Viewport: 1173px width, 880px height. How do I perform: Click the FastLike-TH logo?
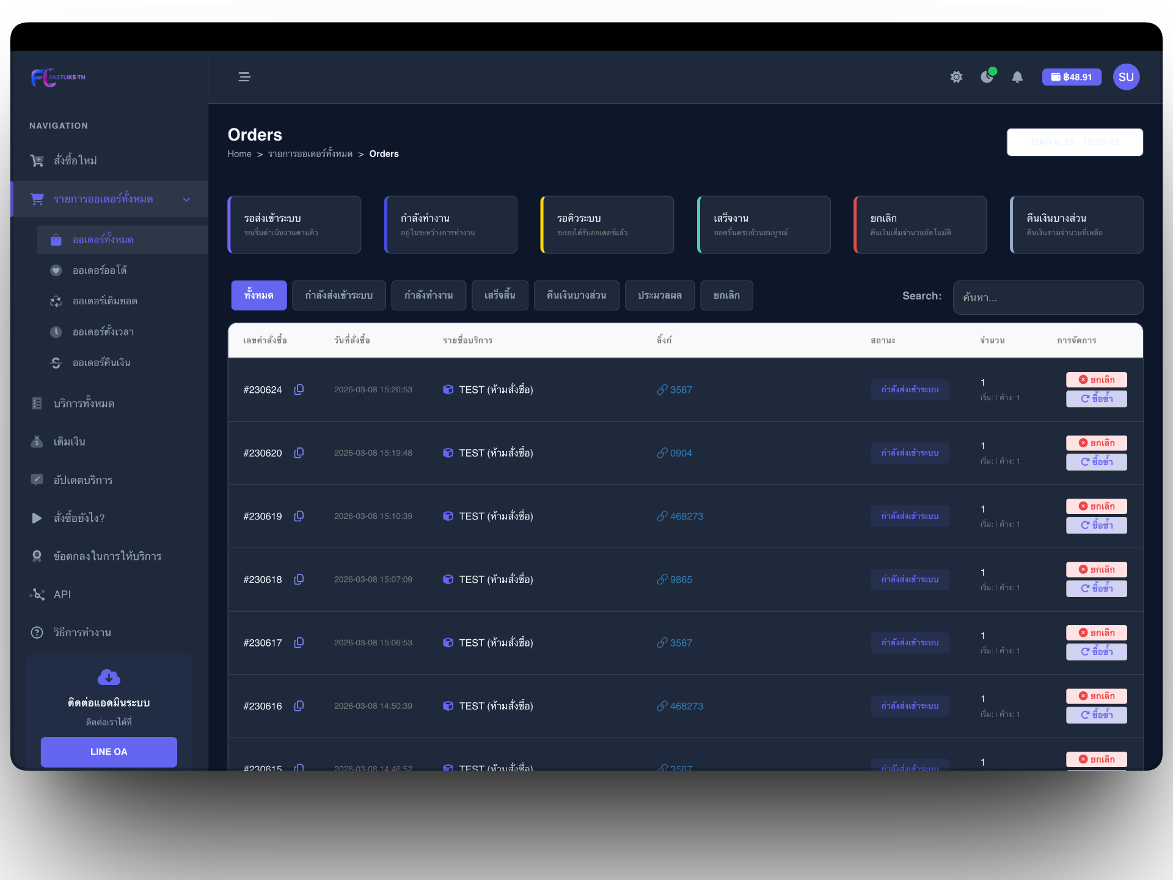coord(58,77)
